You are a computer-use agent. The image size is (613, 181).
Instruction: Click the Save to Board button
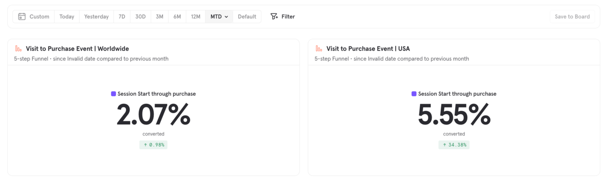[572, 17]
